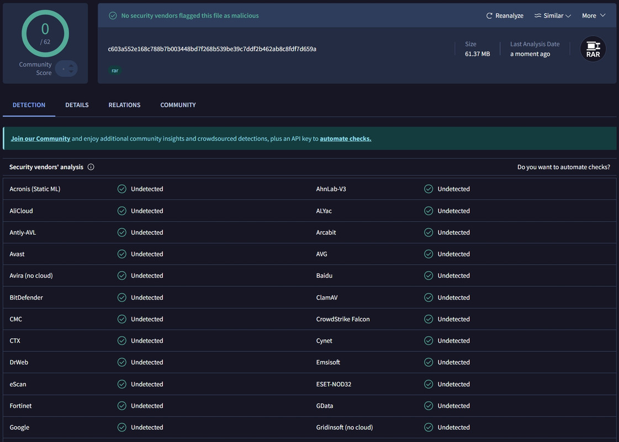Image resolution: width=619 pixels, height=442 pixels.
Task: Click the AhnLab-V3 undetected check icon
Action: coord(428,189)
